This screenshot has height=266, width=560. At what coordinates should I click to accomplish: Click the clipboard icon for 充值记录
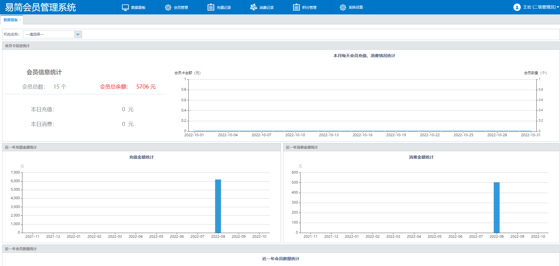211,7
